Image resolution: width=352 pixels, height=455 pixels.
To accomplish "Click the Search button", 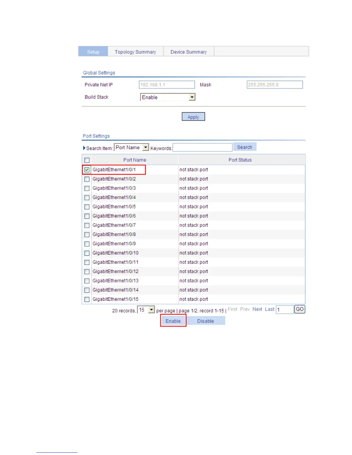I will pos(244,147).
